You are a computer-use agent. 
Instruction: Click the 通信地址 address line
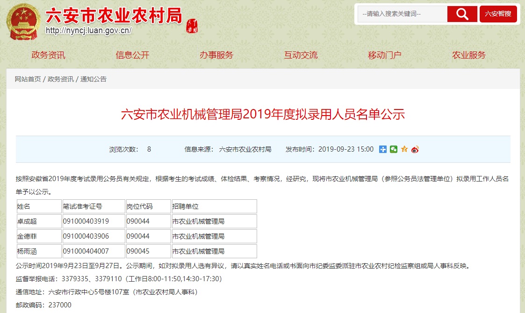pyautogui.click(x=108, y=292)
